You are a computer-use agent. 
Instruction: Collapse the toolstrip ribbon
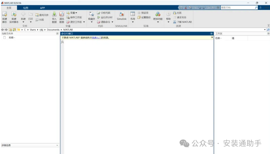click(268, 25)
